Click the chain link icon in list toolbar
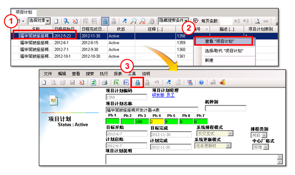295x175 pixels. pos(266,21)
